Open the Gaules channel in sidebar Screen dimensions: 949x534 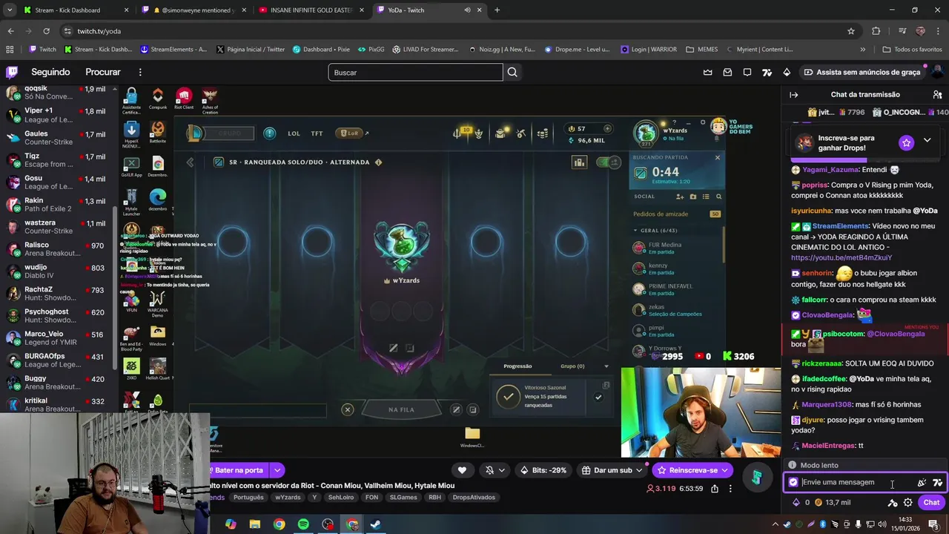[x=58, y=138]
